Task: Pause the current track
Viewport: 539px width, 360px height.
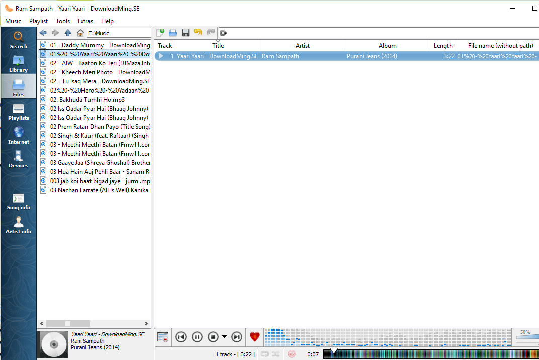Action: click(197, 337)
